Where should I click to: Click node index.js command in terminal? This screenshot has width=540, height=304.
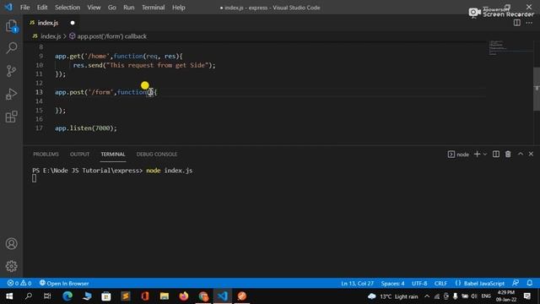coord(169,171)
